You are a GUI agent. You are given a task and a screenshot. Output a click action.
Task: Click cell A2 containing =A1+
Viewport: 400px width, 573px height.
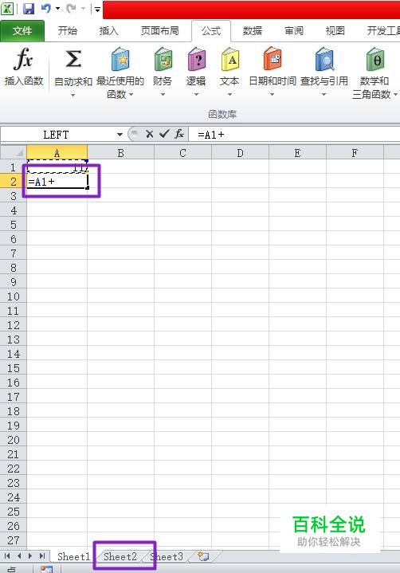pyautogui.click(x=57, y=181)
